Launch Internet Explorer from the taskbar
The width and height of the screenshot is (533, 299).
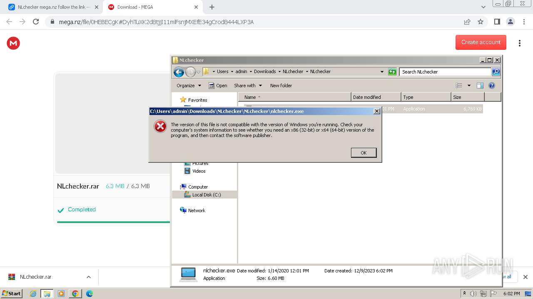point(33,294)
